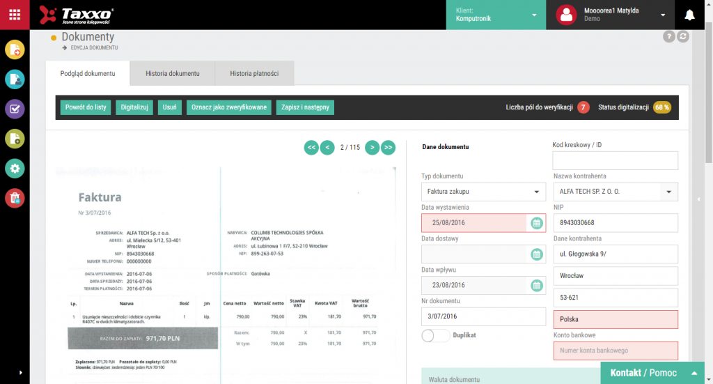
Task: Click the Taxxo logo
Action: pos(76,15)
